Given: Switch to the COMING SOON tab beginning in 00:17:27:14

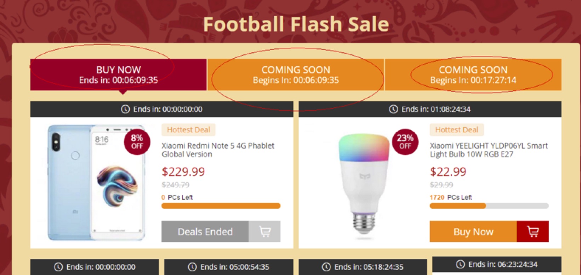Looking at the screenshot, I should tap(473, 75).
